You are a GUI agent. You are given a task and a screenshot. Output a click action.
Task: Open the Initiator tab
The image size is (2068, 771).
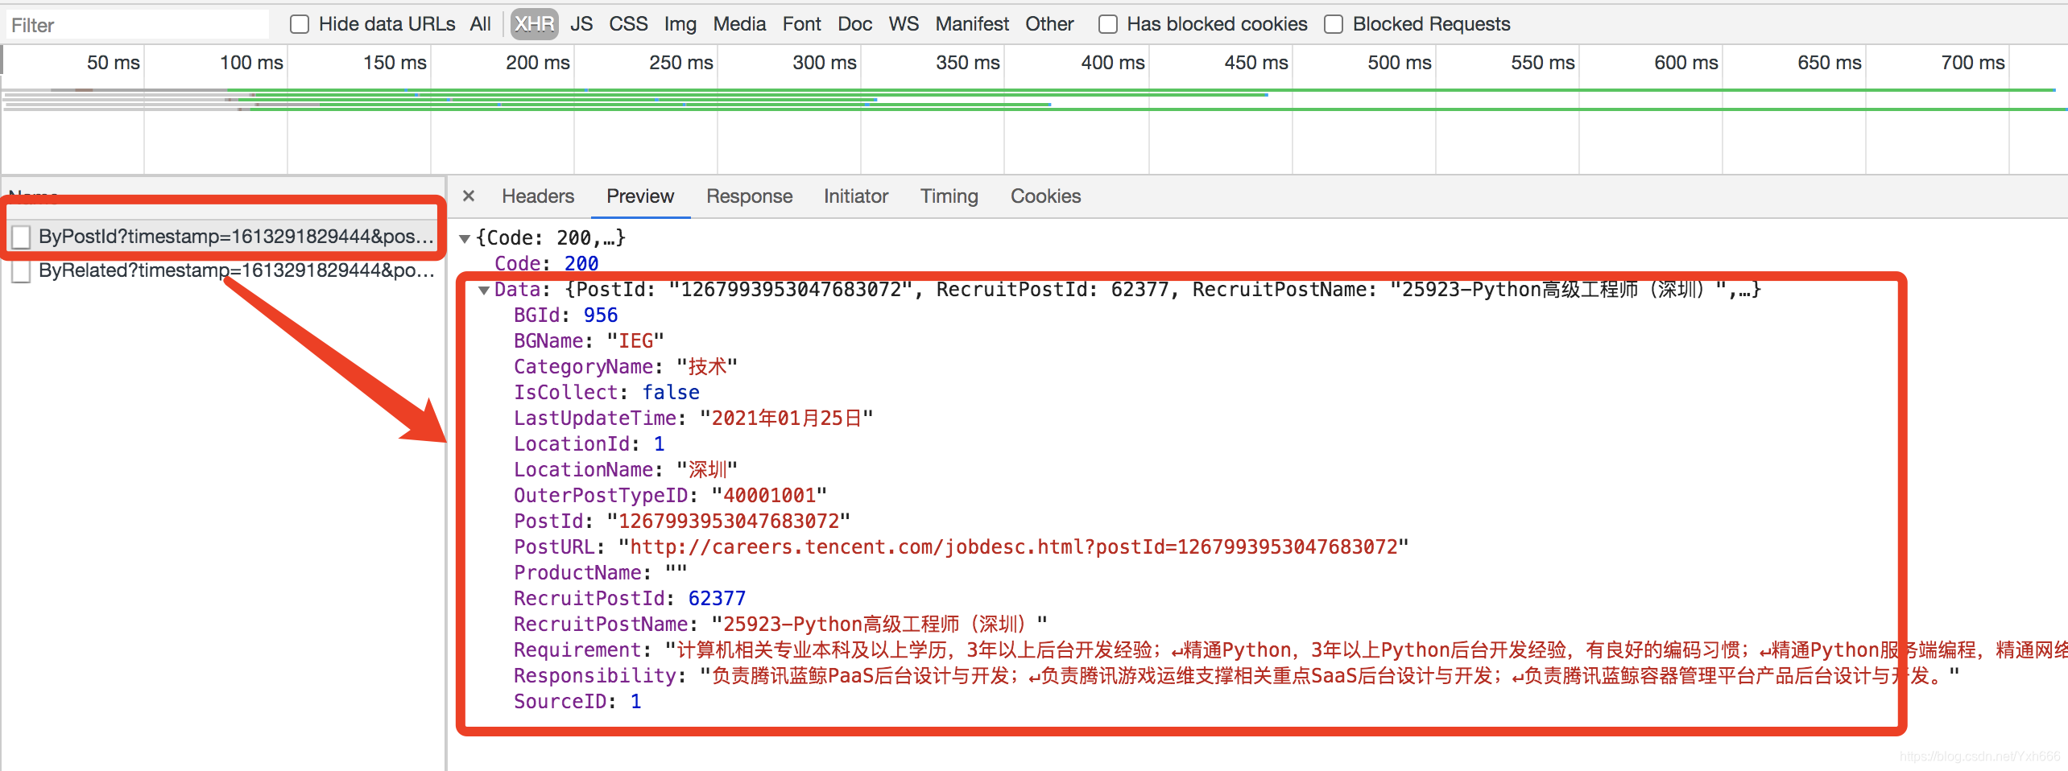[x=856, y=196]
